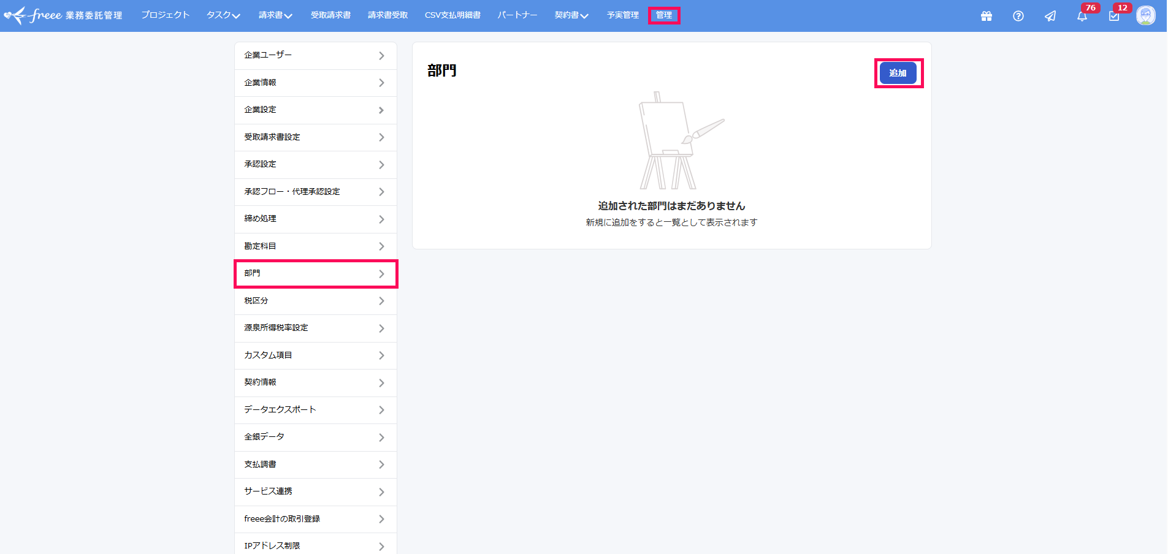Image resolution: width=1168 pixels, height=554 pixels.
Task: Open 受取請求書設定 settings row
Action: tap(316, 137)
